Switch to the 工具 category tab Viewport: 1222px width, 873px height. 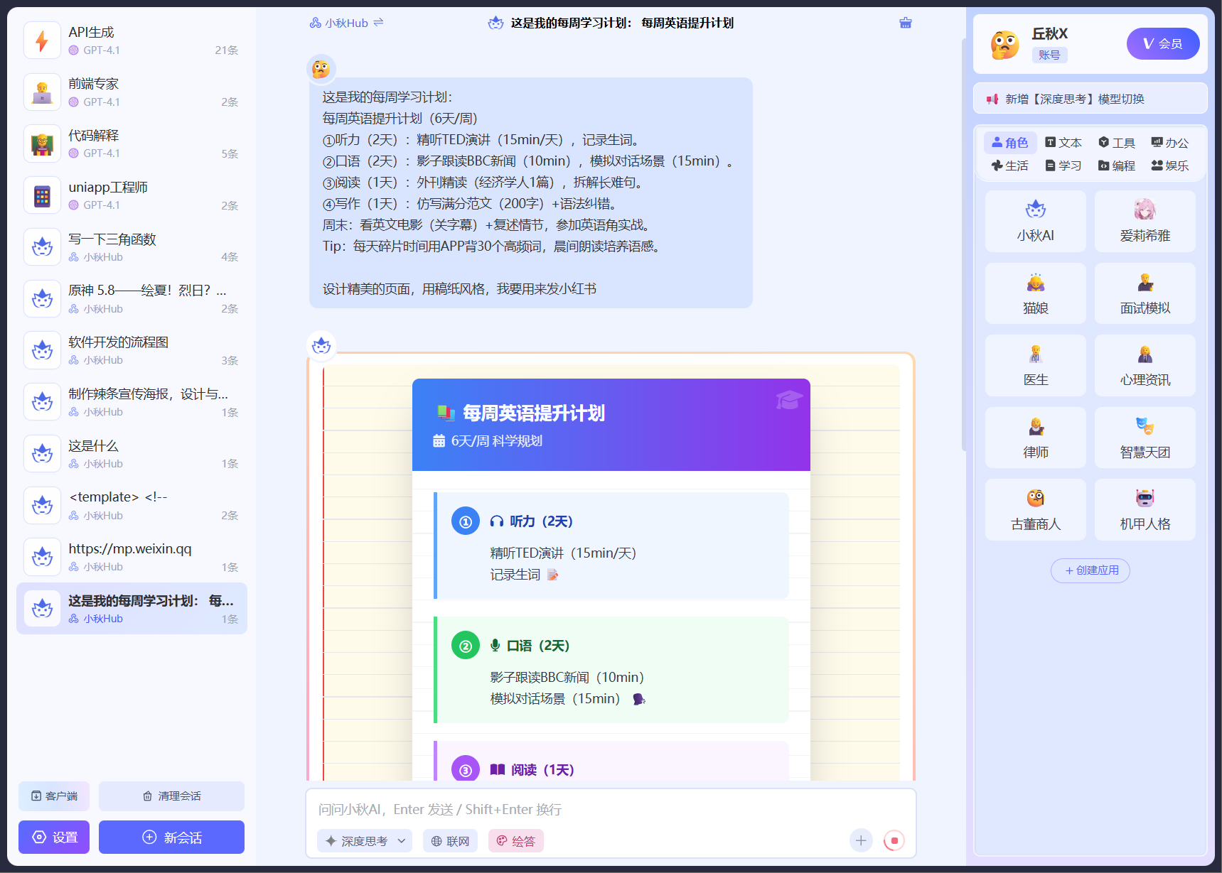[x=1117, y=143]
